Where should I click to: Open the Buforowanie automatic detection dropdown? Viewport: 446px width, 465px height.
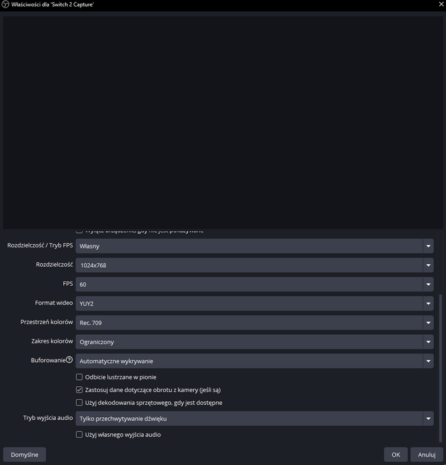pyautogui.click(x=254, y=361)
